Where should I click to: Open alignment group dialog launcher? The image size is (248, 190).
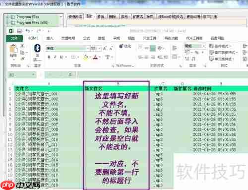click(181, 66)
